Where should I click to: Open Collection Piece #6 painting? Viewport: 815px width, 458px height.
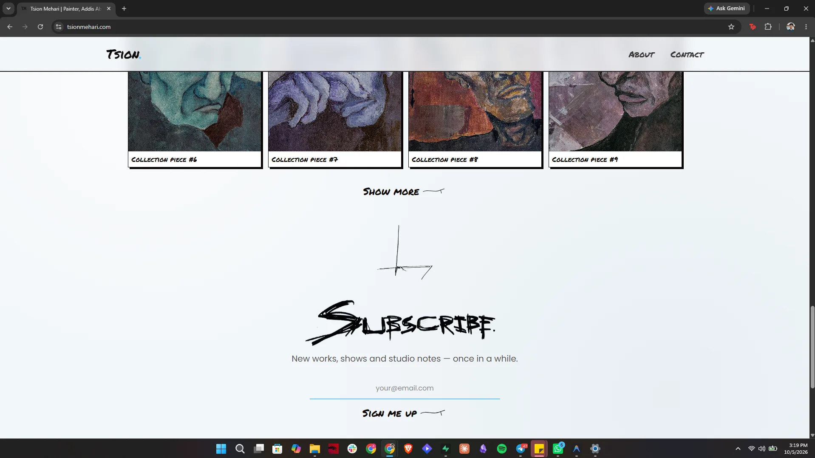tap(195, 119)
